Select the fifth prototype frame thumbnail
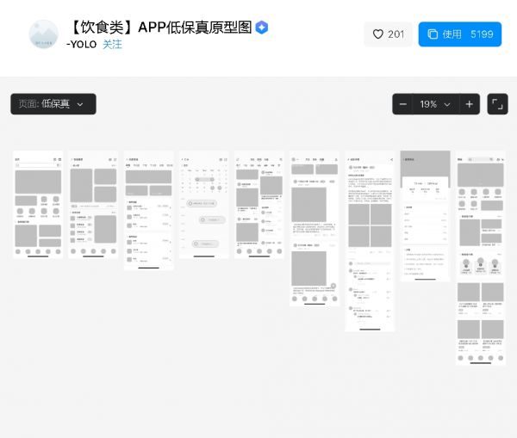 tap(259, 205)
